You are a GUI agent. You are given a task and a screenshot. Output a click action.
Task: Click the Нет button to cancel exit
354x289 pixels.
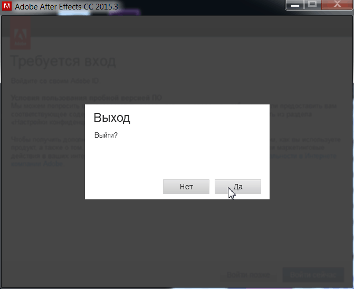pyautogui.click(x=186, y=187)
